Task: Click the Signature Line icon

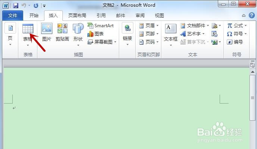Action: pos(214,26)
